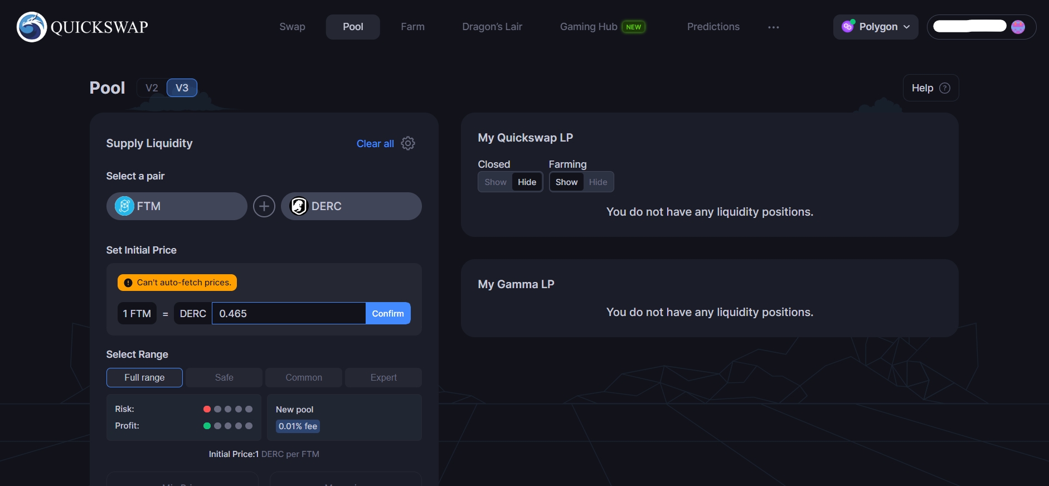
Task: Click the QuickSwap dragon logo
Action: 32,27
